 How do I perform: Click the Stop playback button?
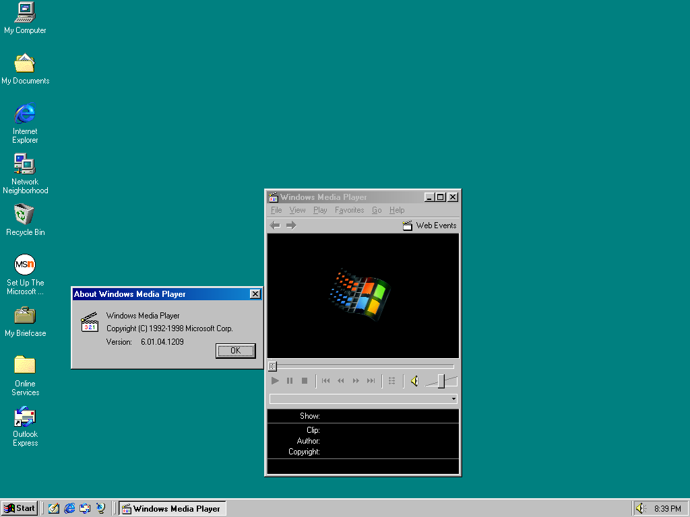[305, 381]
